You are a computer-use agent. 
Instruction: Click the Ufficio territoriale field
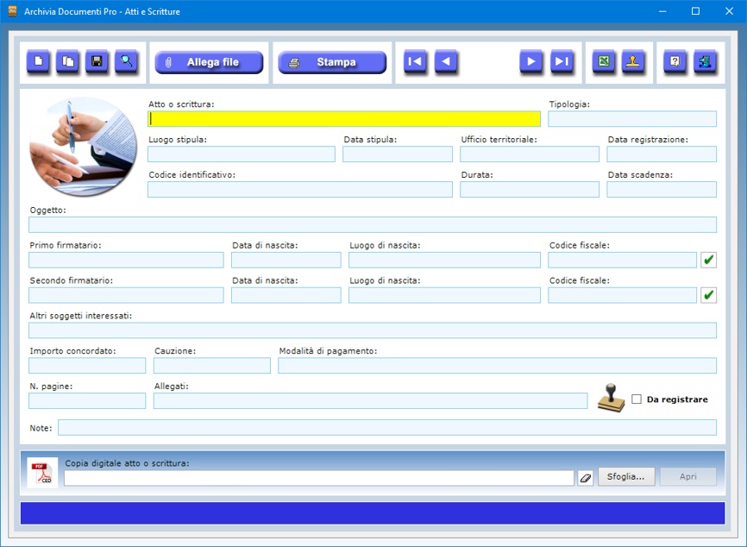click(530, 154)
